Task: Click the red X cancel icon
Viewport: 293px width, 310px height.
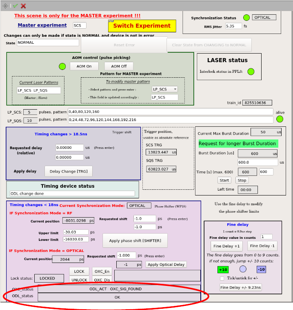Action: point(23,6)
